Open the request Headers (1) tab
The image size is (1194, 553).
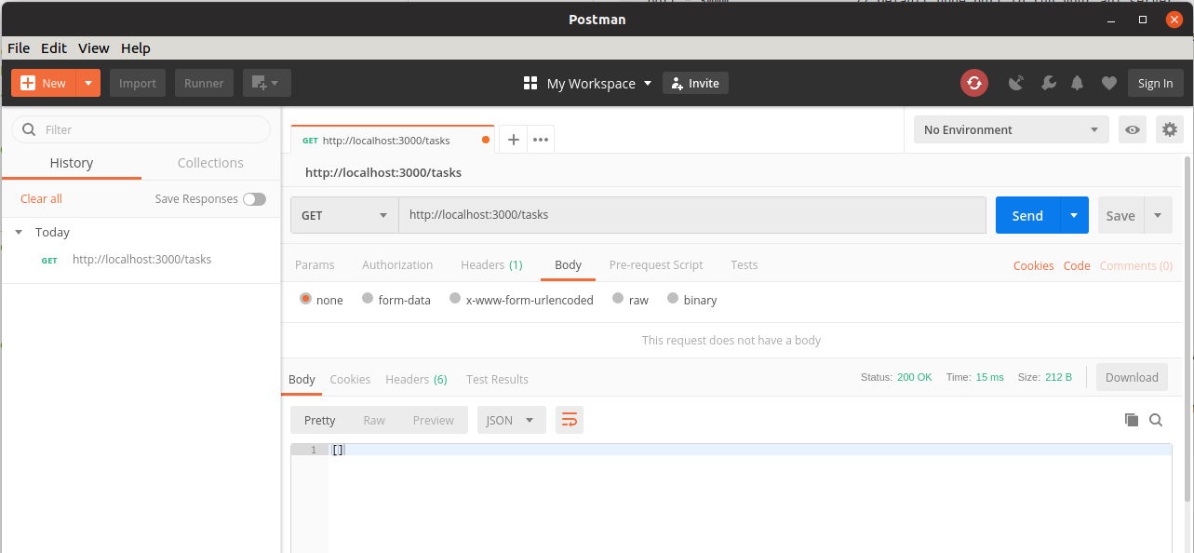491,265
